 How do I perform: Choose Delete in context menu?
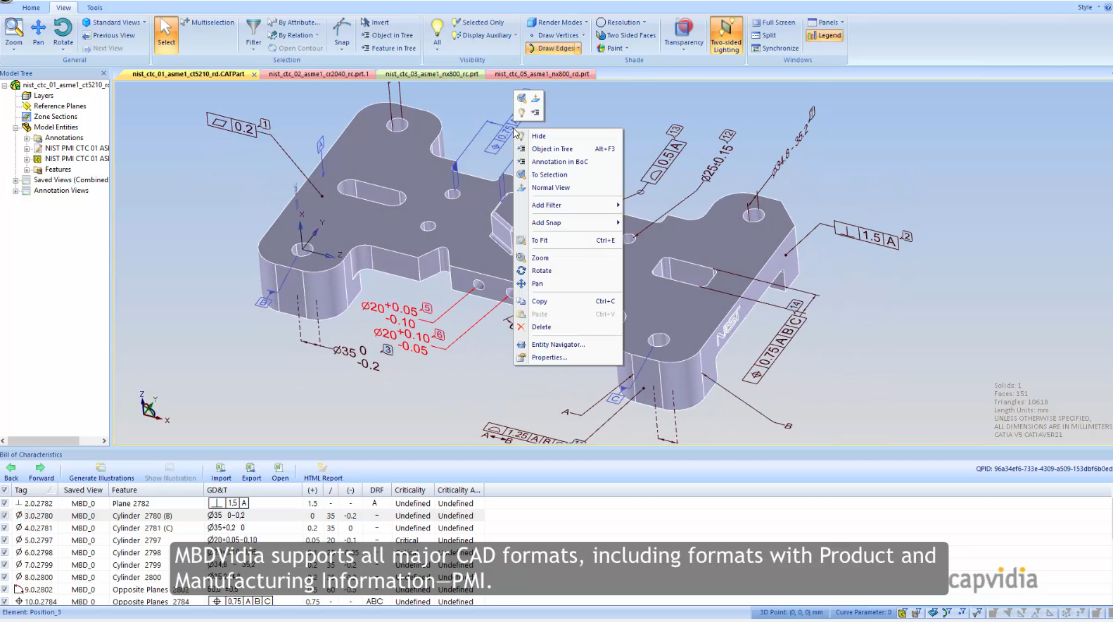tap(568, 327)
